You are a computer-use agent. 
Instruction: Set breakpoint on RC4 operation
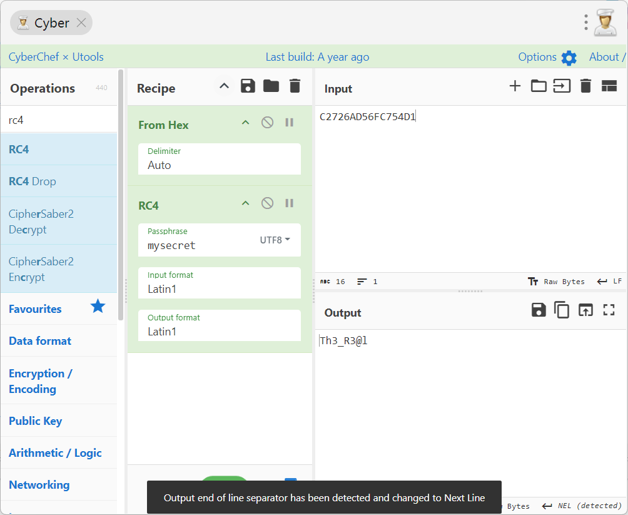coord(289,203)
